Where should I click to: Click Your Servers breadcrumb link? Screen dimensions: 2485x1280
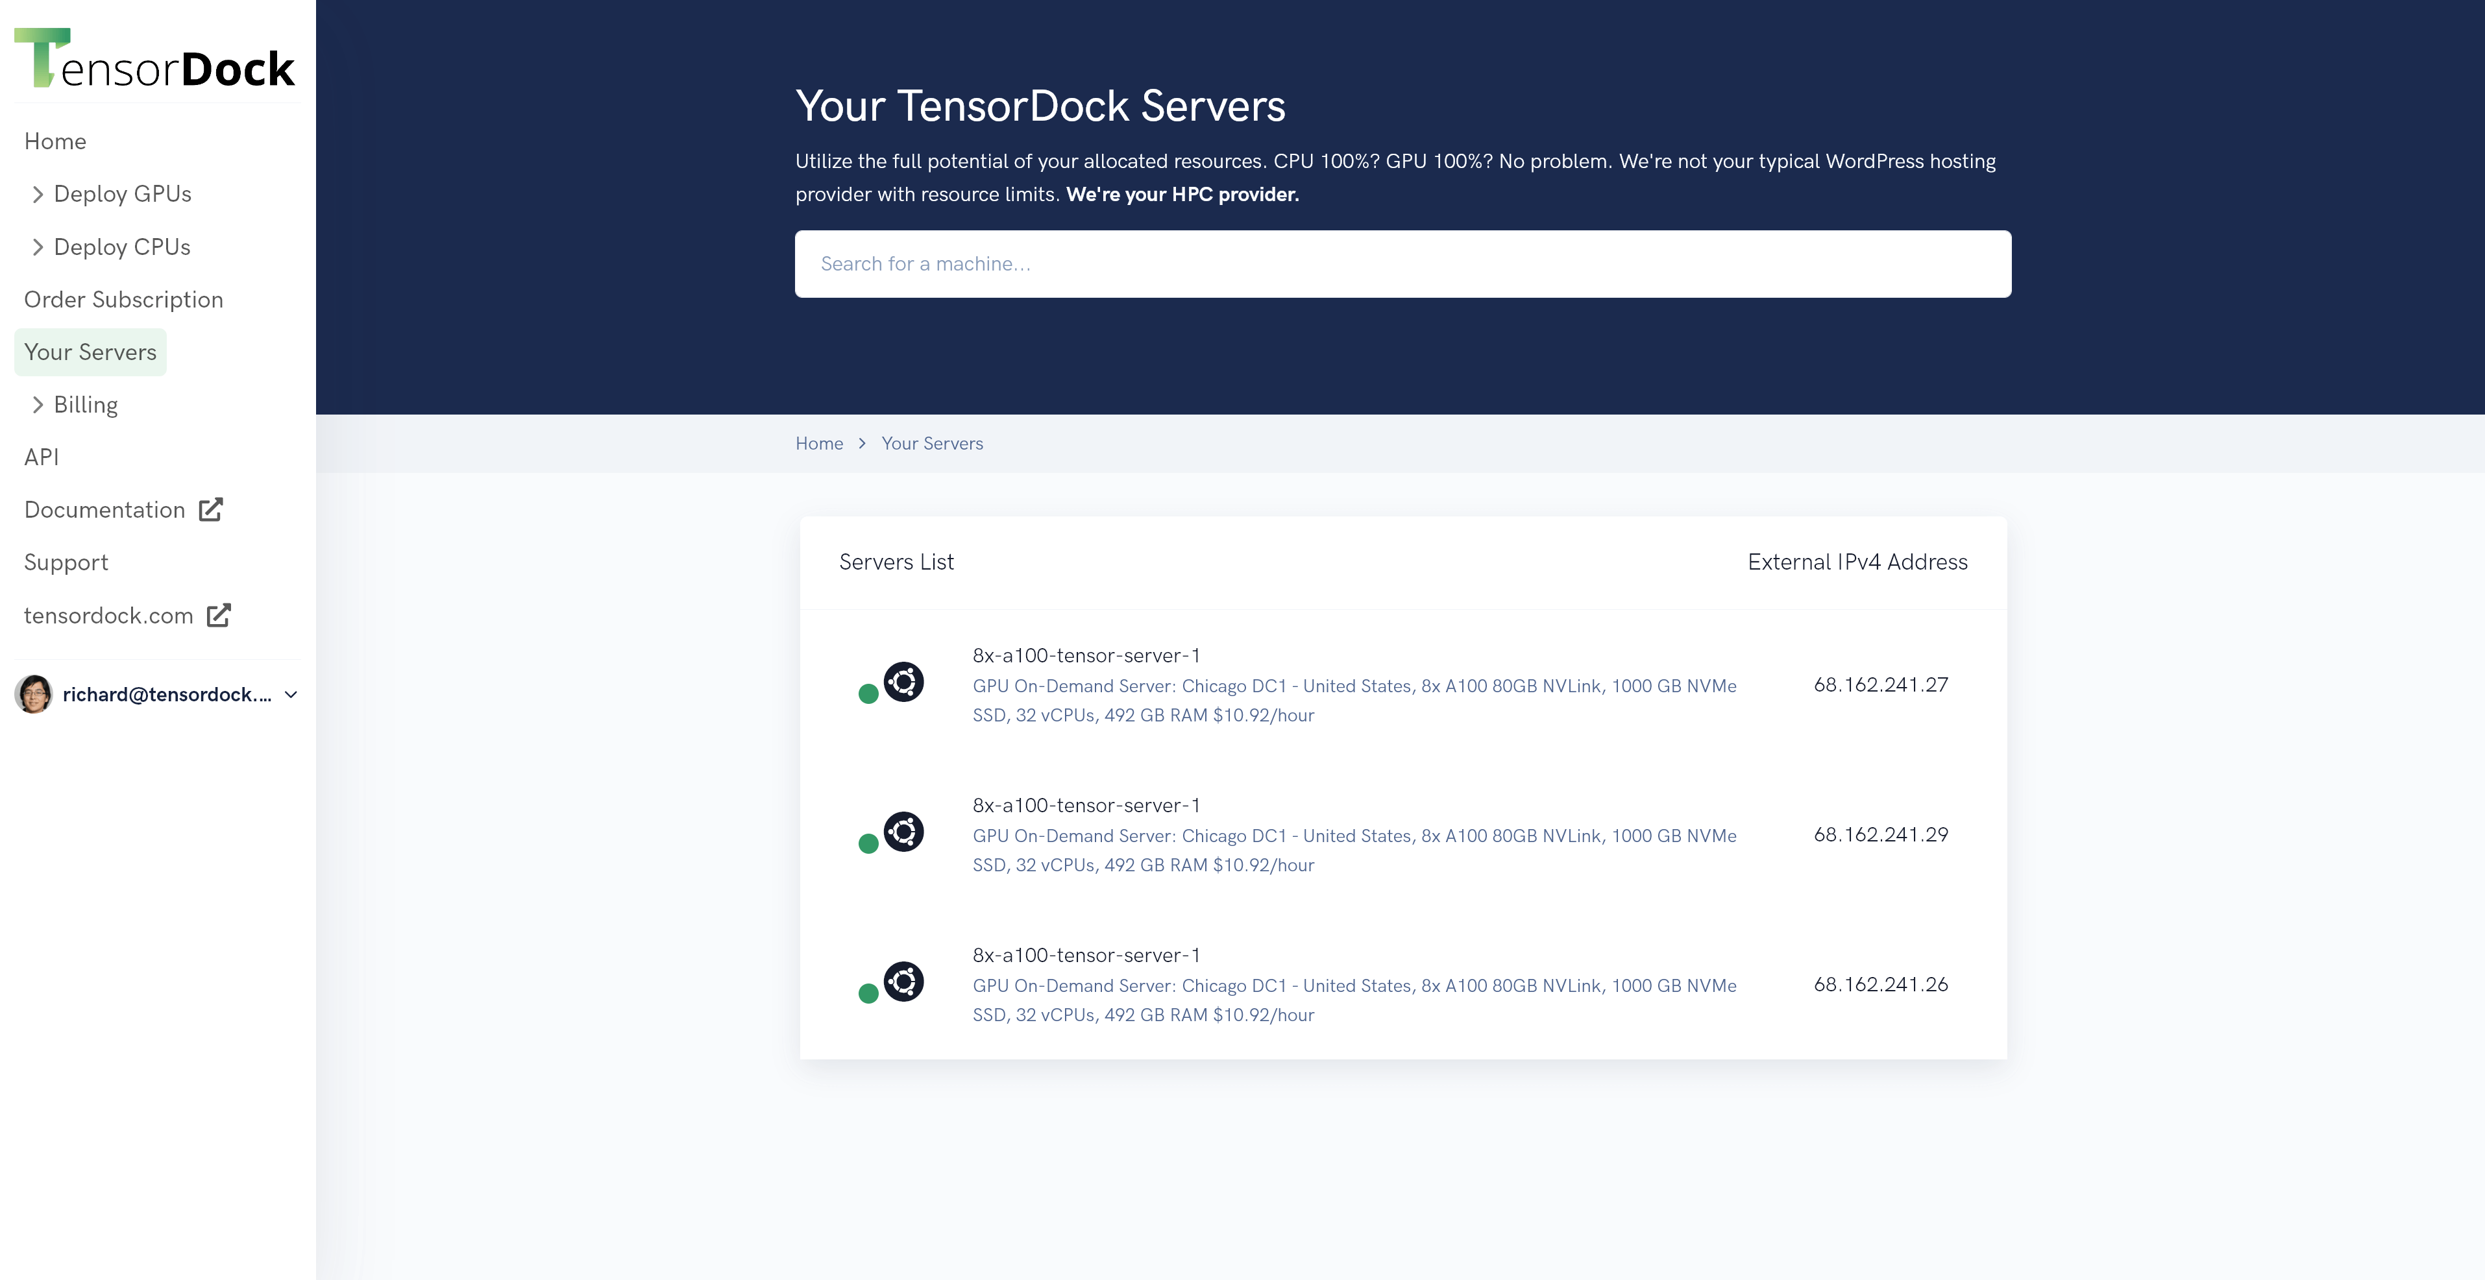coord(932,444)
